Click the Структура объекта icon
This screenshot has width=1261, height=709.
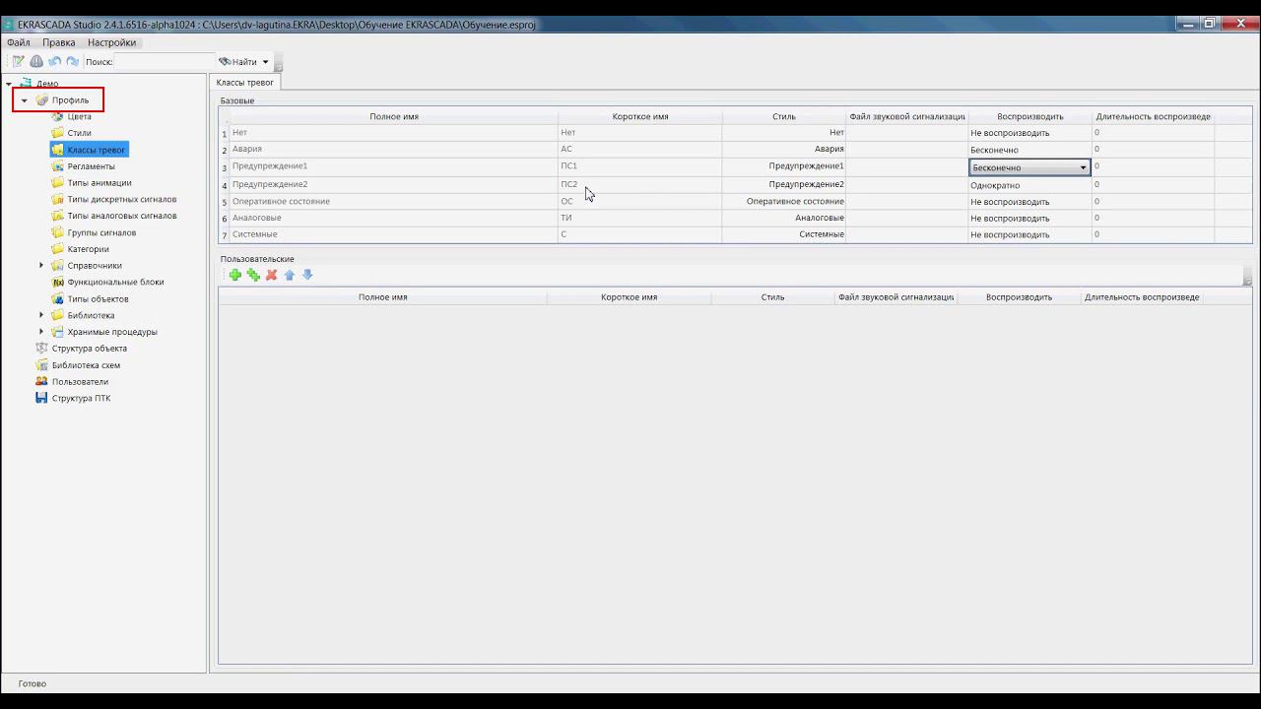pos(41,348)
